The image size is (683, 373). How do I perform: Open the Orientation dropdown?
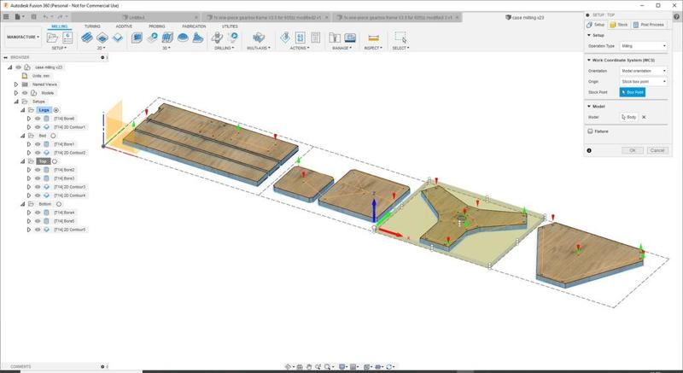(643, 71)
